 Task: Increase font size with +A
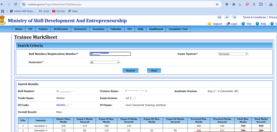pos(219,17)
